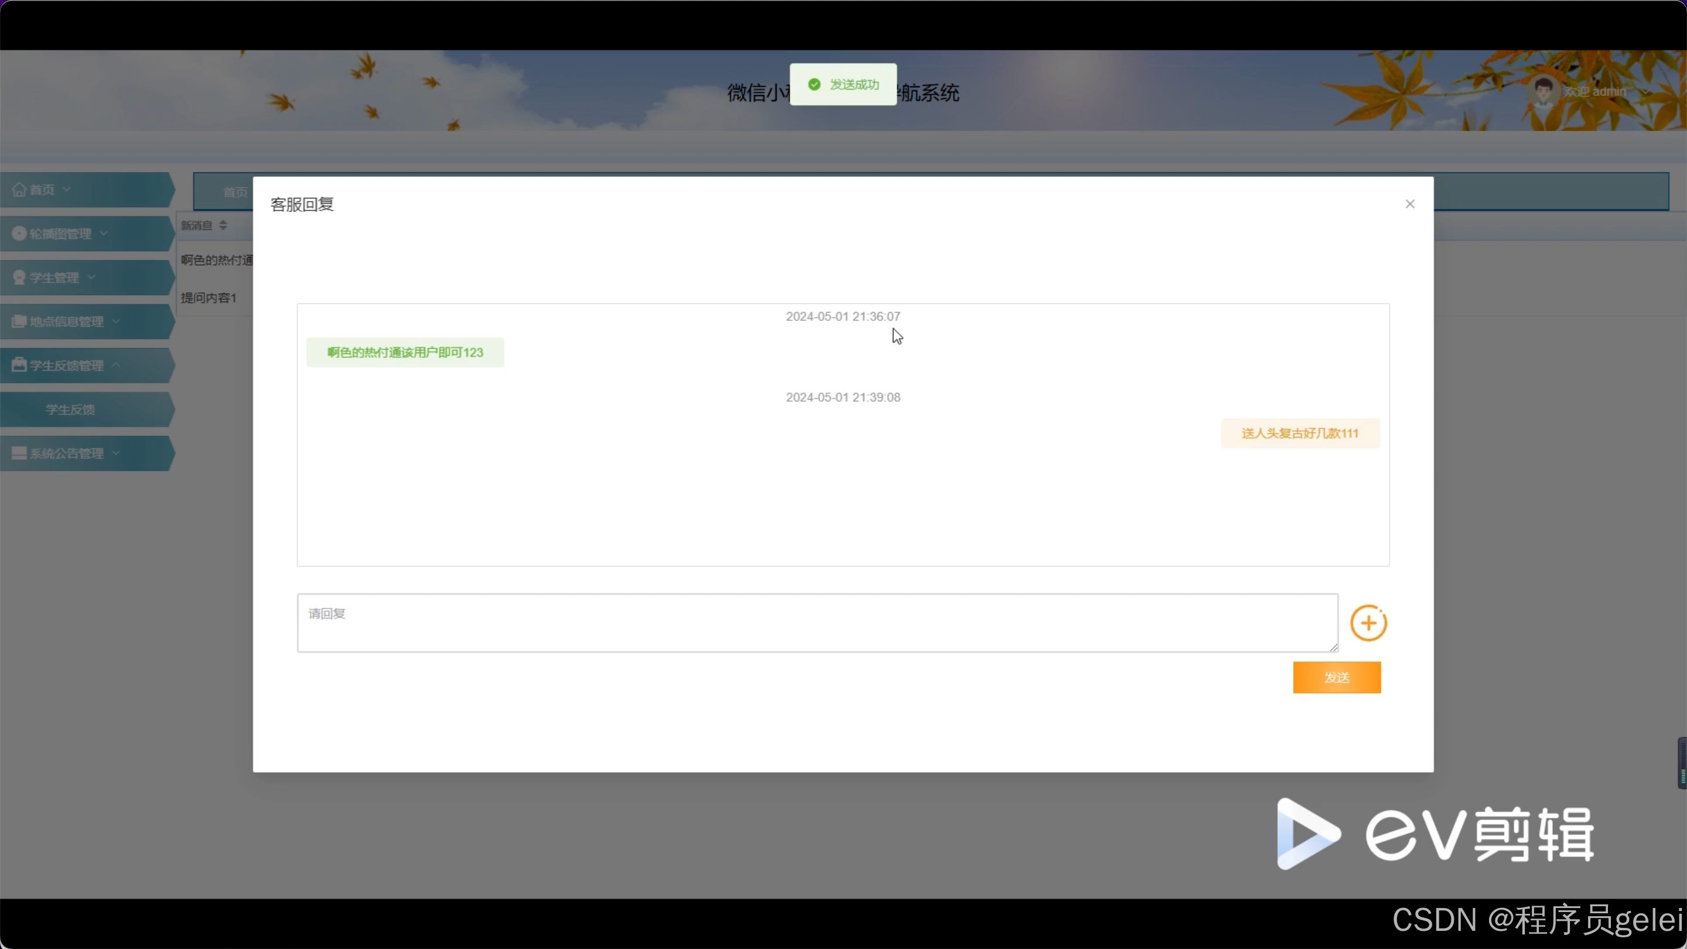Expand the admin account dropdown arrow
Screen dimensions: 1687x949
click(1647, 93)
